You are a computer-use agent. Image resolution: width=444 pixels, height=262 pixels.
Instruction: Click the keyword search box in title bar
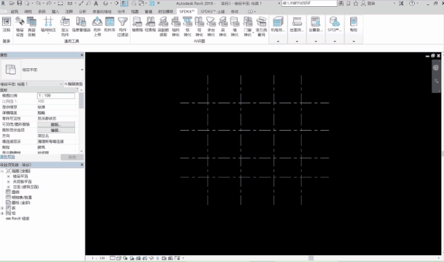(x=309, y=3)
